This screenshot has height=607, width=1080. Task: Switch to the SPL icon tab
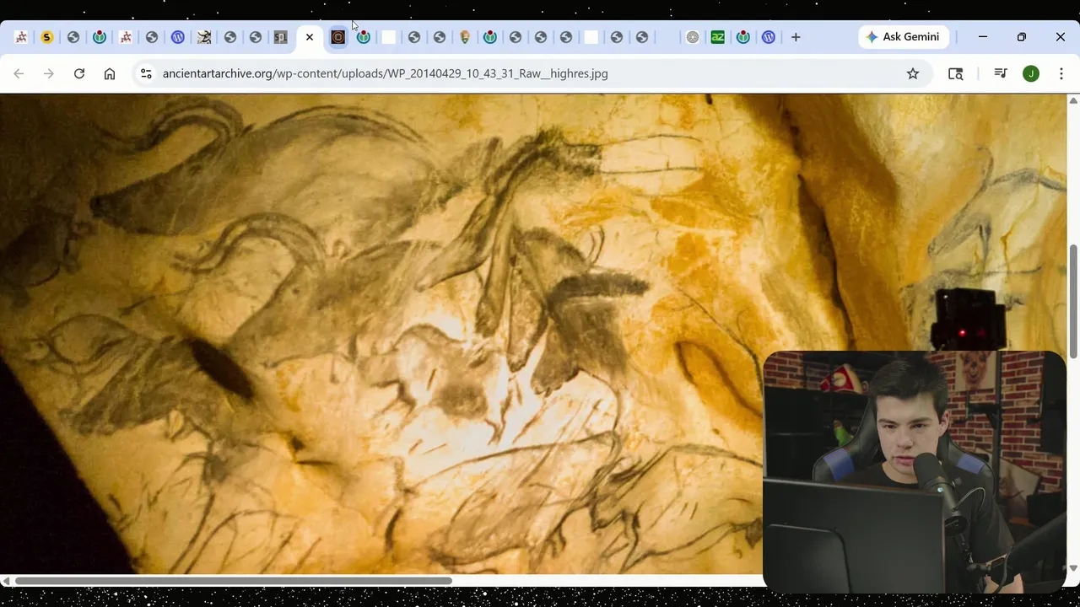pyautogui.click(x=281, y=37)
